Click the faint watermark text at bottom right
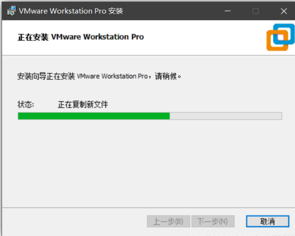The width and height of the screenshot is (295, 236). (x=241, y=235)
